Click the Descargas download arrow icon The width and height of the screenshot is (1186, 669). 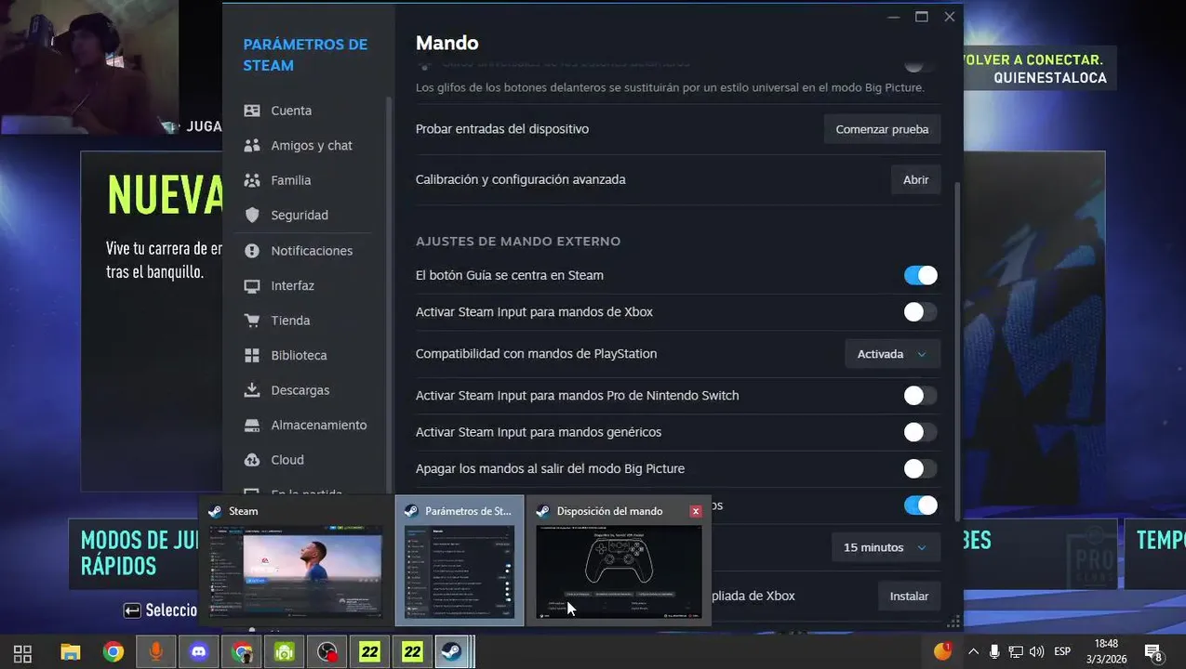click(252, 390)
